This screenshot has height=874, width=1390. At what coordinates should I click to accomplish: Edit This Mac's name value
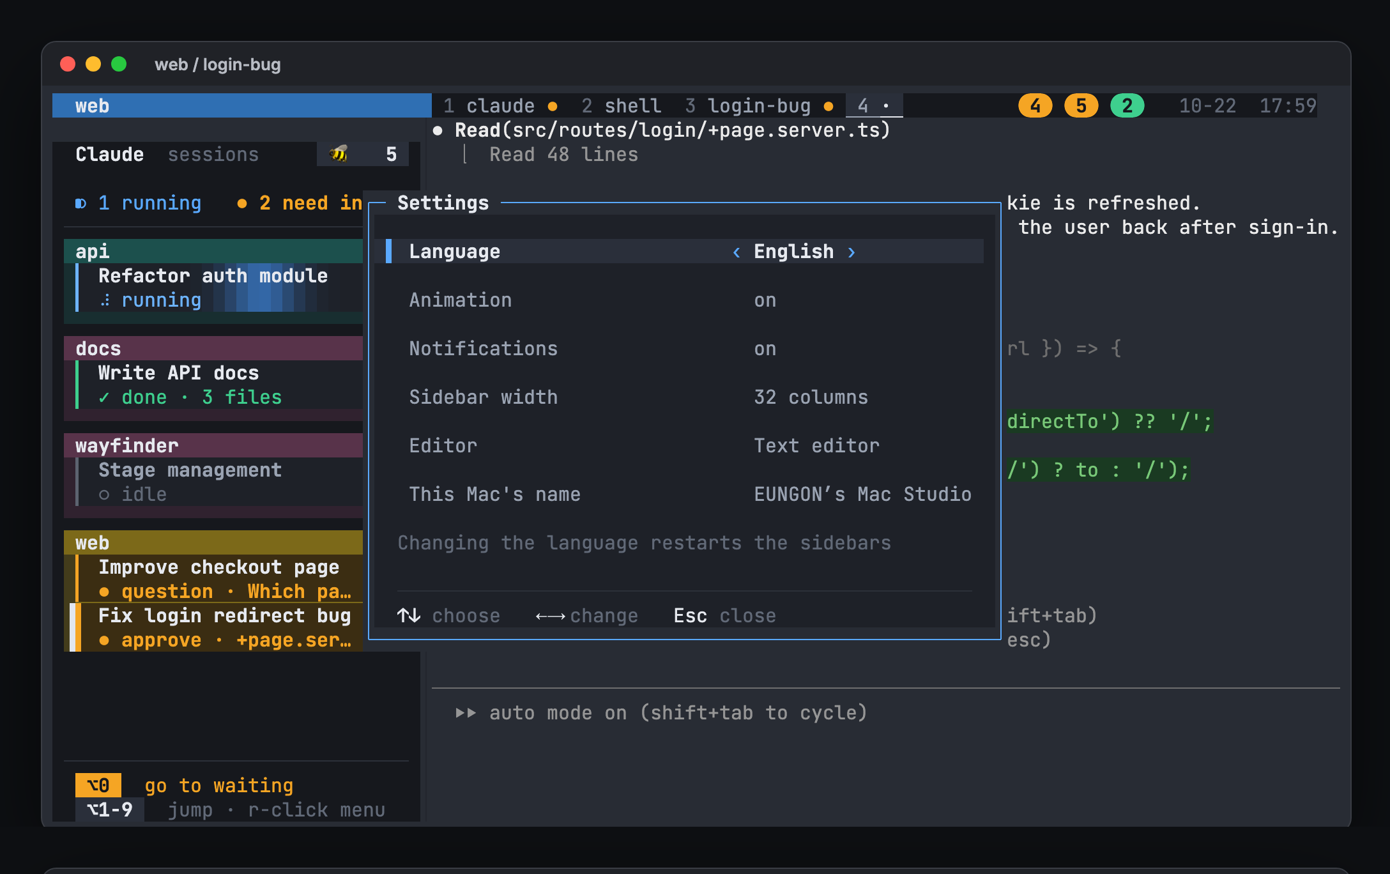pyautogui.click(x=863, y=494)
